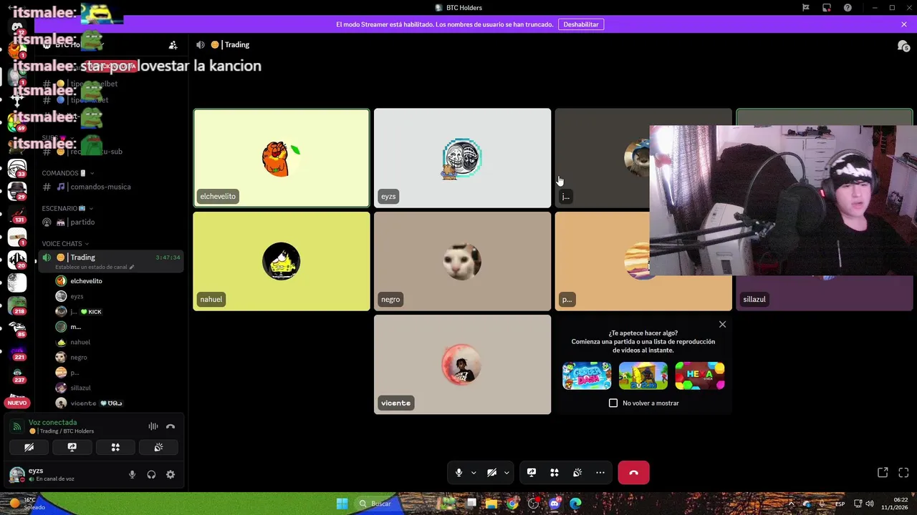
Task: Open server icon with 221 badge
Action: click(x=17, y=352)
